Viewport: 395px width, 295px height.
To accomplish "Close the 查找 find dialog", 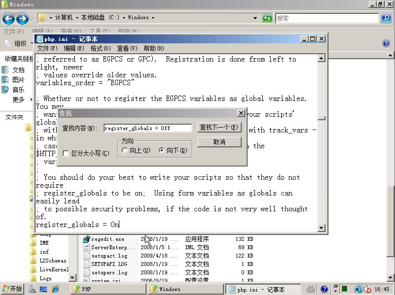I will coord(241,113).
